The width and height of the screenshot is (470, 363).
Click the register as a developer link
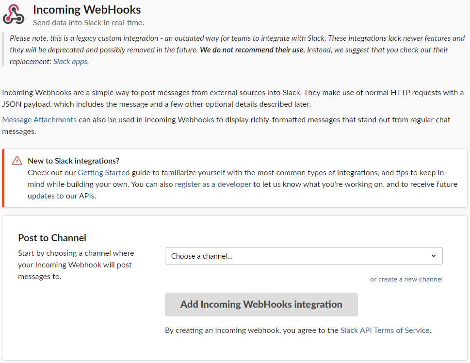pos(213,184)
